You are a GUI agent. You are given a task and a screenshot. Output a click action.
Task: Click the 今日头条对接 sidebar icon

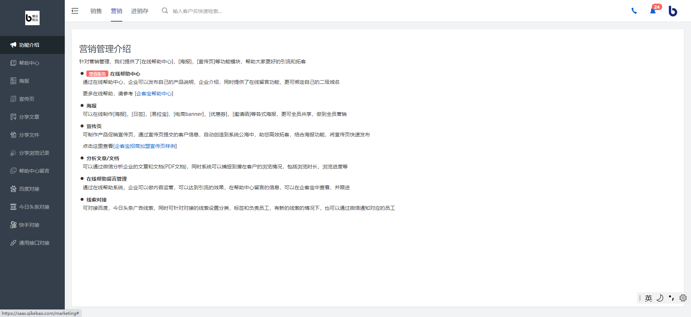13,207
